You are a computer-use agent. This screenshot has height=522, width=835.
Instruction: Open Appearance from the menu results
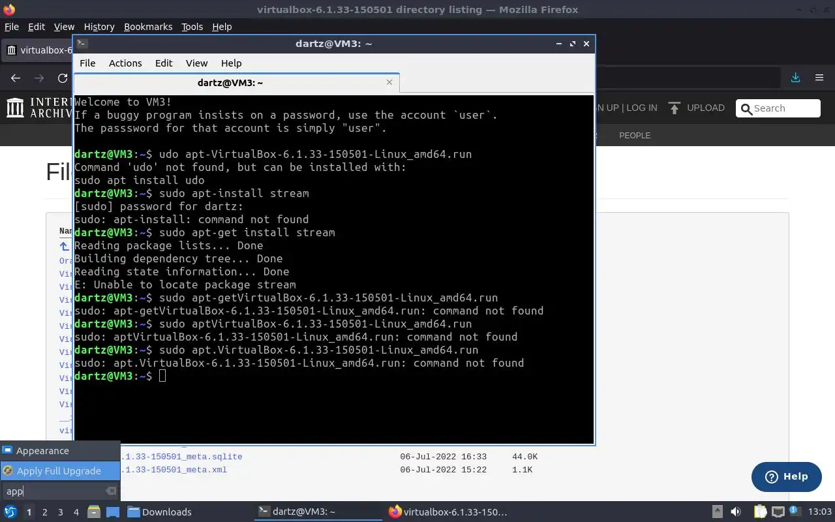(x=60, y=451)
